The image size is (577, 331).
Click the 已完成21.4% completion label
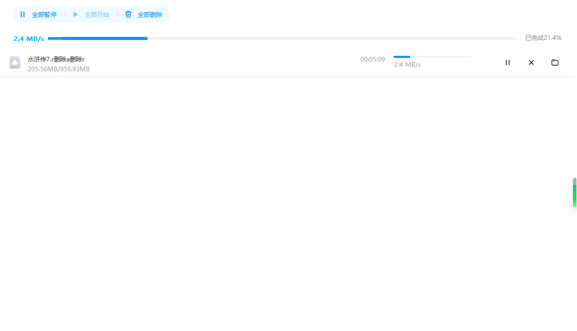(x=543, y=38)
